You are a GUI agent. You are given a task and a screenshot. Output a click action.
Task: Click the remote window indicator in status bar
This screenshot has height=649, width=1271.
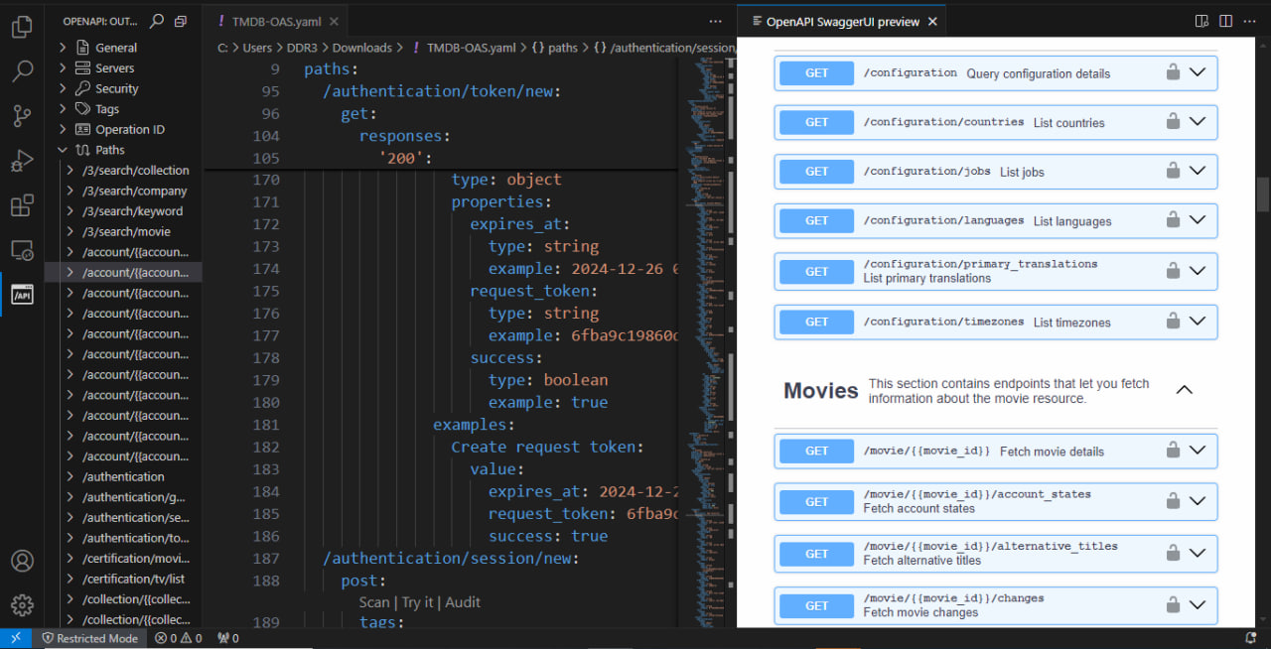tap(16, 638)
